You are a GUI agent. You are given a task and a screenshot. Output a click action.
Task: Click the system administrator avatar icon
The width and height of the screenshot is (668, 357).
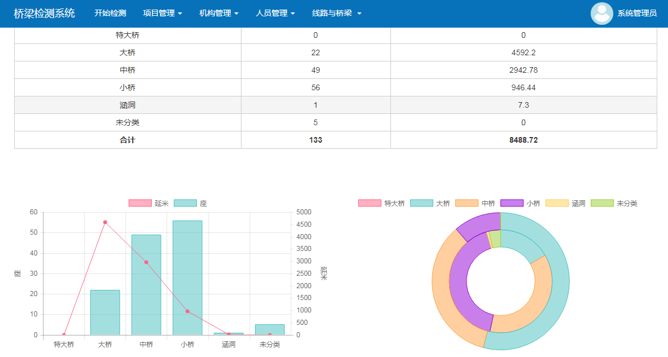[601, 14]
